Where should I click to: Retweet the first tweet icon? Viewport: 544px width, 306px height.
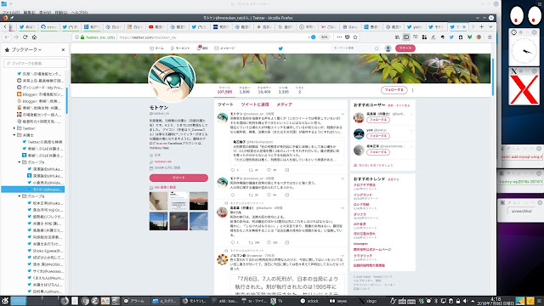251,170
